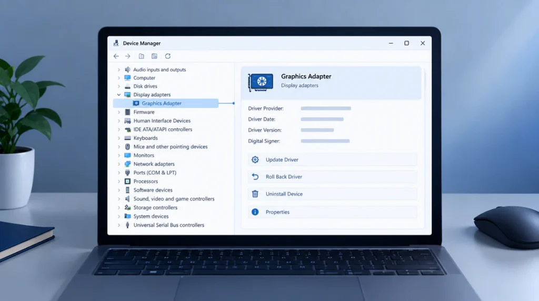Click the Roll Back Driver button
This screenshot has width=539, height=301.
[332, 177]
